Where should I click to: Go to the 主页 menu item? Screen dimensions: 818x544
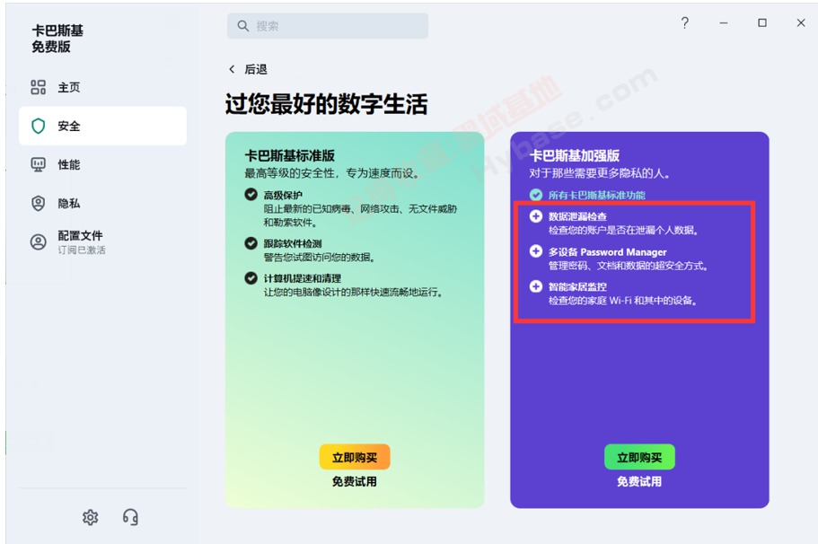(x=102, y=87)
